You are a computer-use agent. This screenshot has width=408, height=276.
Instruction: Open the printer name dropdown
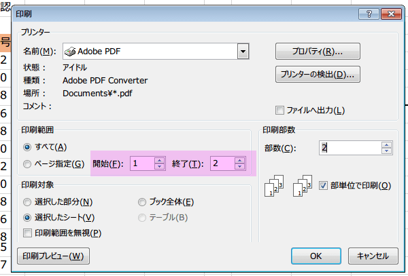(243, 51)
